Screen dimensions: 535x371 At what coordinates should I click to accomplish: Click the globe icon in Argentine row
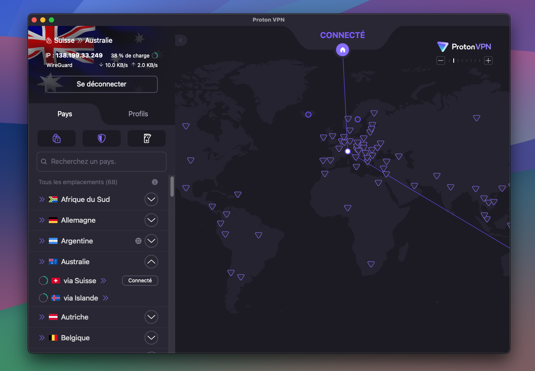[138, 241]
